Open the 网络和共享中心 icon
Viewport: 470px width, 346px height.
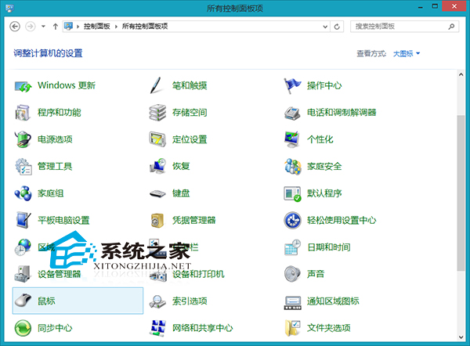(157, 328)
